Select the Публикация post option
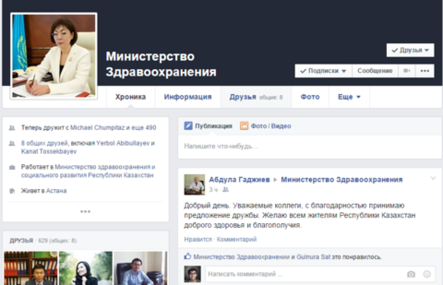Screen dimensions: 443x285 tap(208, 126)
